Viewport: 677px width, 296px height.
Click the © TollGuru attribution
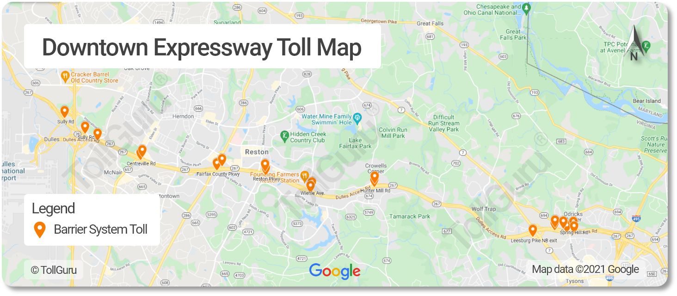click(x=54, y=270)
